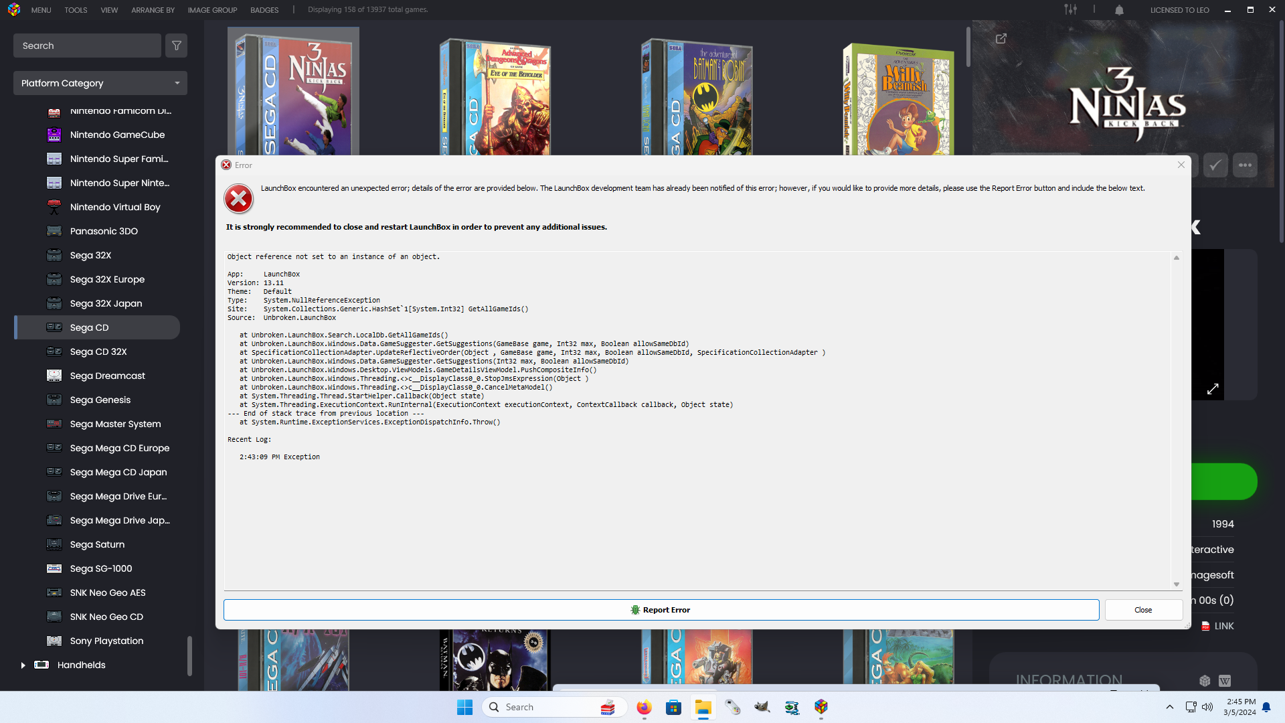Select Sega Saturn platform
The height and width of the screenshot is (723, 1285).
tap(97, 544)
